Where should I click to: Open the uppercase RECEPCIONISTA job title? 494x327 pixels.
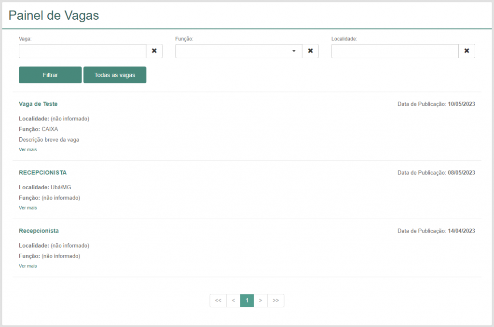(x=42, y=172)
